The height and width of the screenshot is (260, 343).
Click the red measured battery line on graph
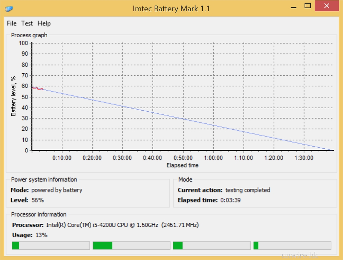tap(37, 88)
